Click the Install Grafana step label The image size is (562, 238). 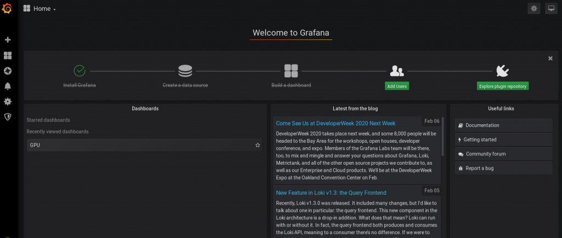tap(80, 85)
